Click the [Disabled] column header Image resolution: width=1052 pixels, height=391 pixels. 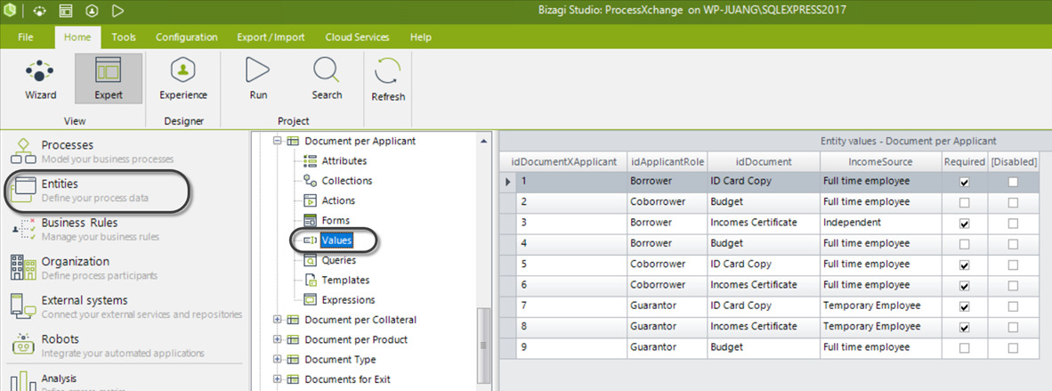(x=1014, y=162)
